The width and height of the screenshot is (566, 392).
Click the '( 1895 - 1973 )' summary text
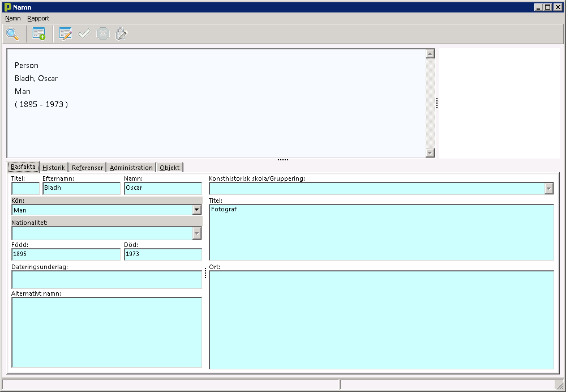click(x=41, y=104)
